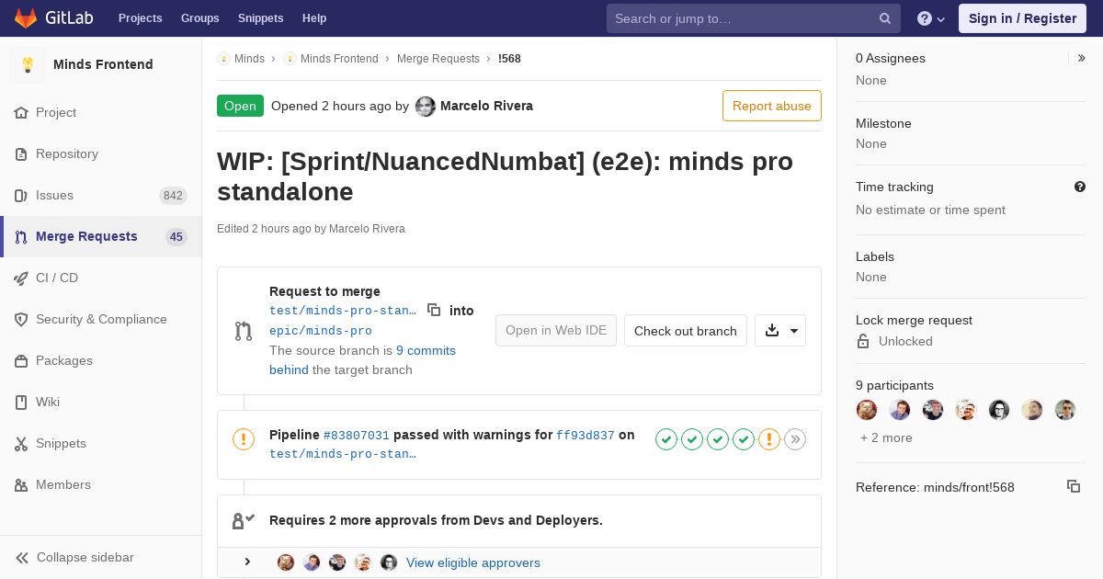Click last visible participant avatar
The width and height of the screenshot is (1103, 579).
click(1065, 410)
